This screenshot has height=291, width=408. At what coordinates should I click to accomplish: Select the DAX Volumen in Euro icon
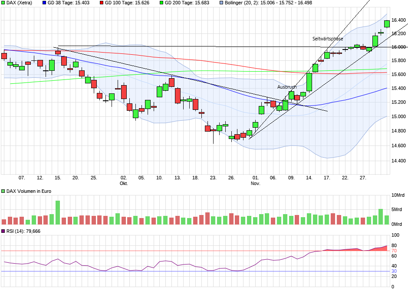coord(4,190)
